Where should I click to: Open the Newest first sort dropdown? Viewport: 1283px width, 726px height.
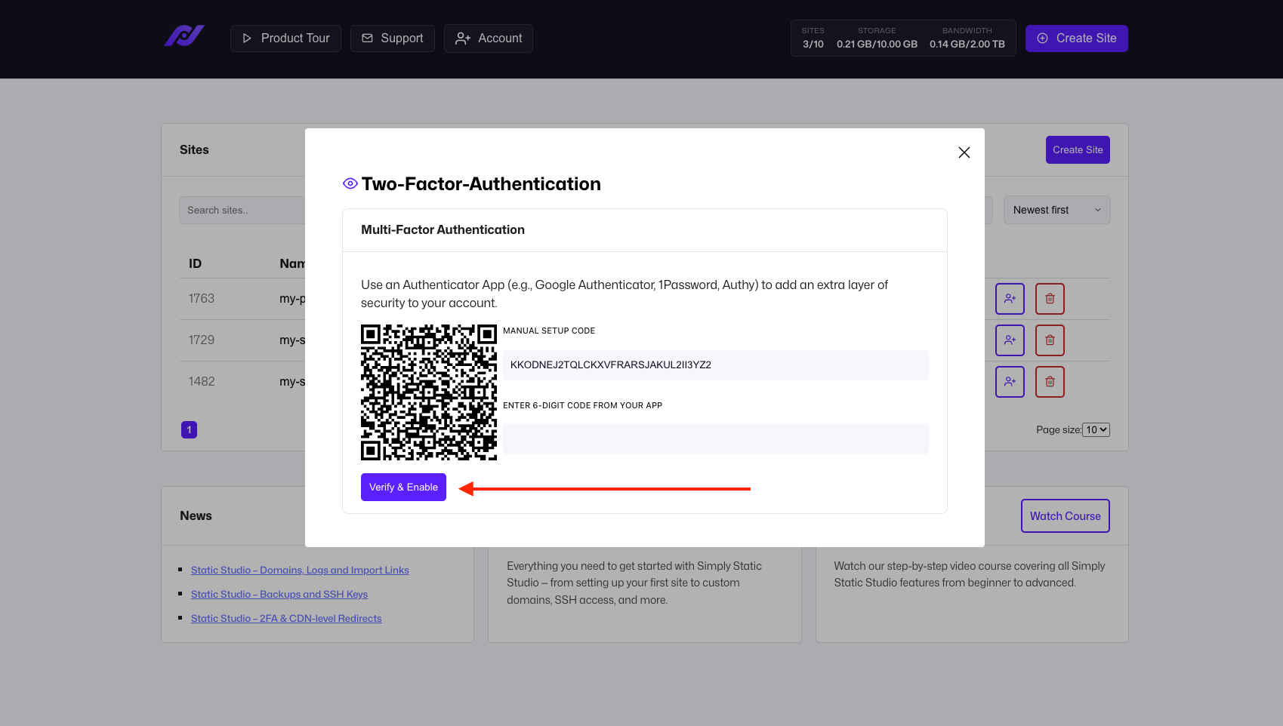(x=1057, y=211)
